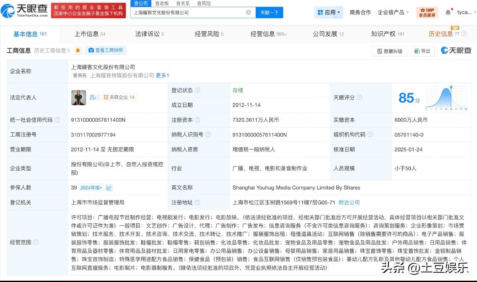Click the help icon next to 注册资本
477x282 pixels.
tap(198, 120)
